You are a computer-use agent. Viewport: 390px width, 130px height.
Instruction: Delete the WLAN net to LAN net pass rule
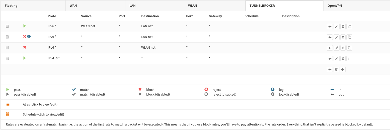pos(343,26)
